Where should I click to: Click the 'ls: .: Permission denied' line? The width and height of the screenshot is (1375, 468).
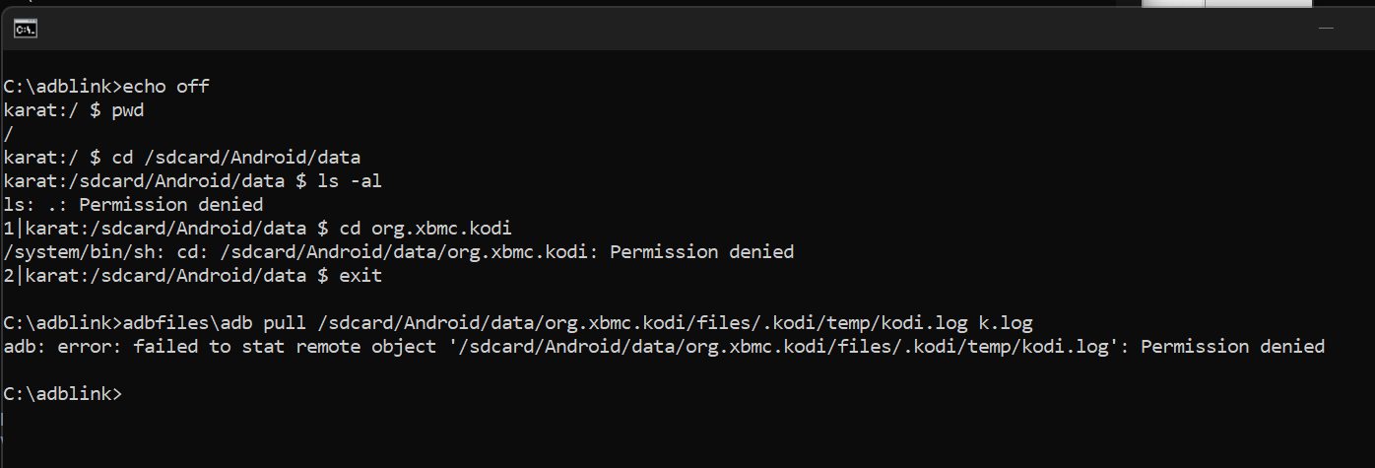[134, 205]
